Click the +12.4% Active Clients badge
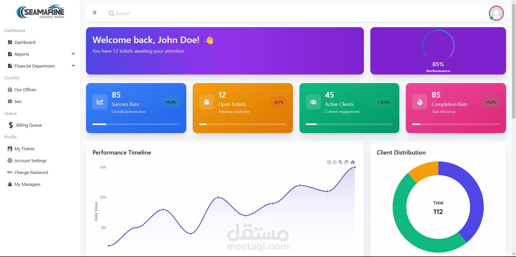Image resolution: width=516 pixels, height=257 pixels. (384, 102)
